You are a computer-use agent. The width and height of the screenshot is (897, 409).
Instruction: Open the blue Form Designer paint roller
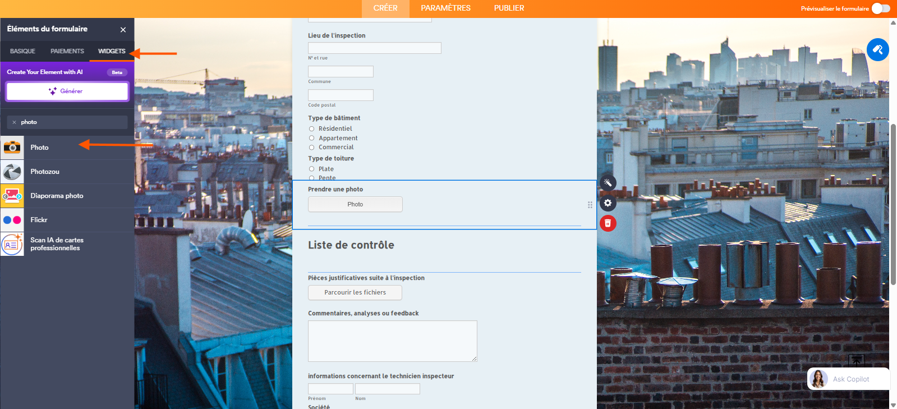click(877, 50)
